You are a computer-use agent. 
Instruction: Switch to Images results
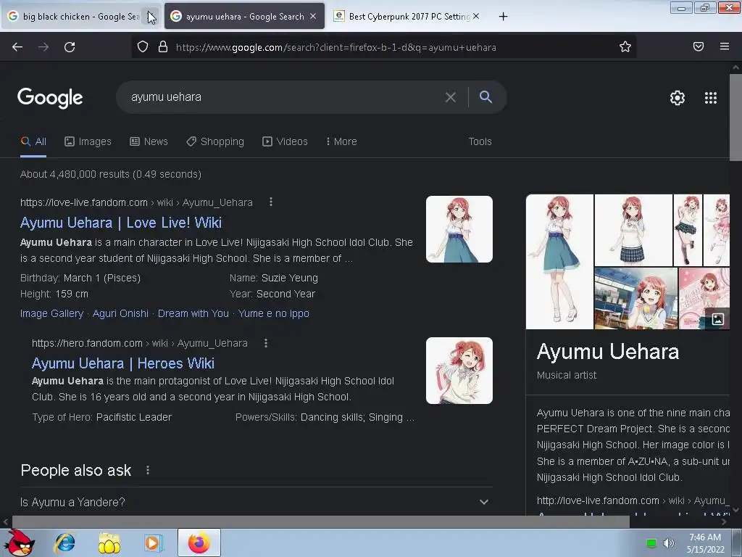(88, 141)
